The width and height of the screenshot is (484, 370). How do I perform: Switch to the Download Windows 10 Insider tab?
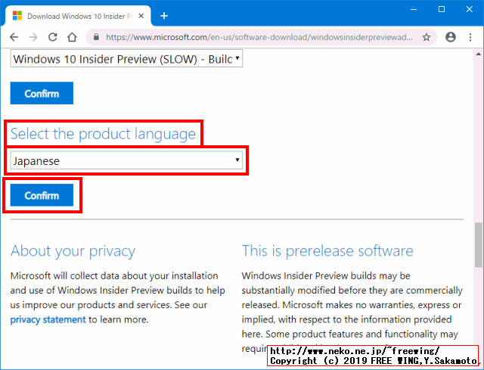tap(78, 16)
